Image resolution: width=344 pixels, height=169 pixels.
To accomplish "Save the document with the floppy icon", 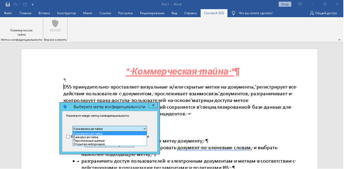I will (8, 4).
